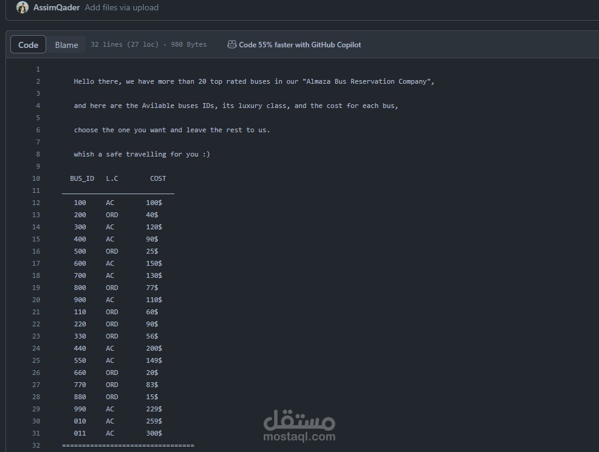Image resolution: width=599 pixels, height=452 pixels.
Task: Select line number 28
Action: tap(36, 397)
